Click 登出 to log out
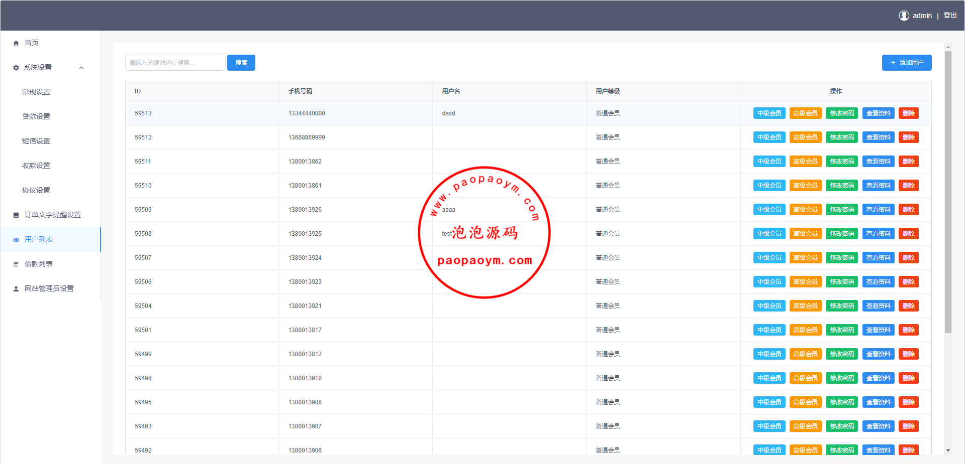Screen dimensions: 965x464 (x=950, y=16)
